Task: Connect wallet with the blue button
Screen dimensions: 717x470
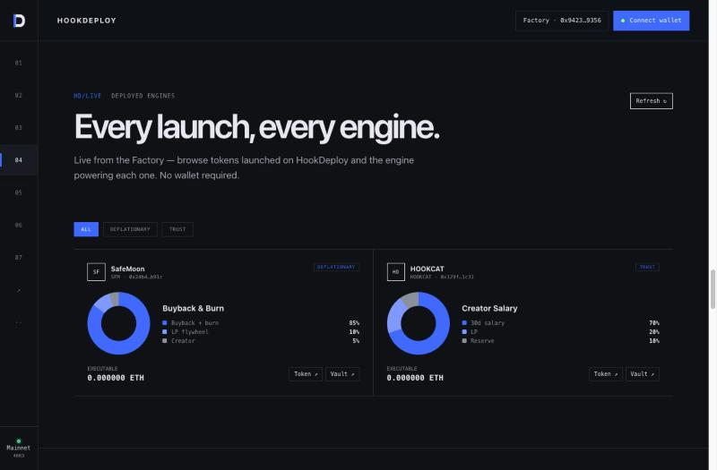Action: tap(652, 21)
